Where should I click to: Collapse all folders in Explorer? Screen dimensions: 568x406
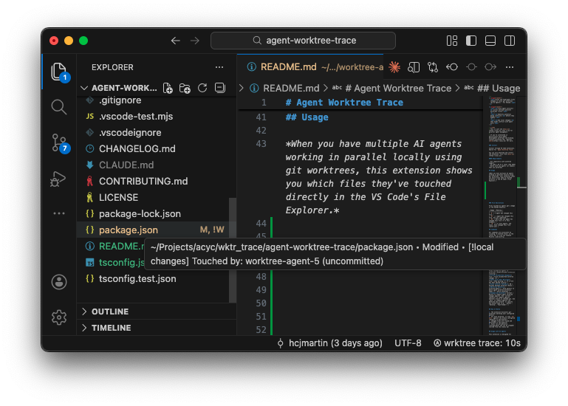(x=219, y=88)
